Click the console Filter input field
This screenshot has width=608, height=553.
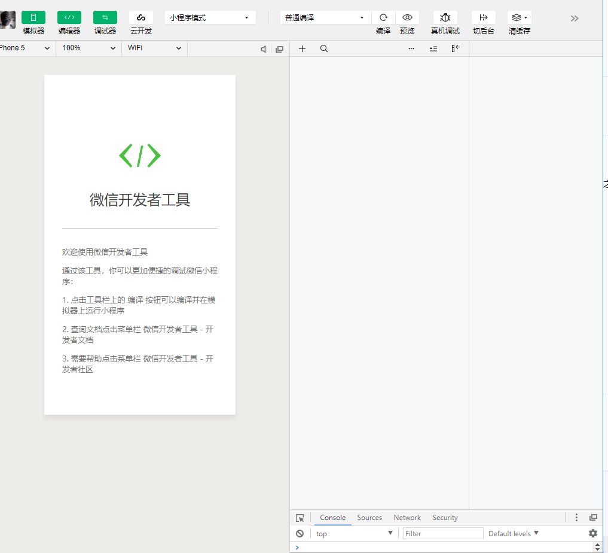443,534
